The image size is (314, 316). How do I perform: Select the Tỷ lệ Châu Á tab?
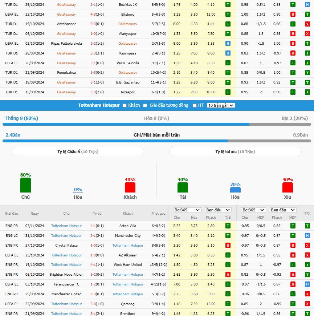pos(78,151)
